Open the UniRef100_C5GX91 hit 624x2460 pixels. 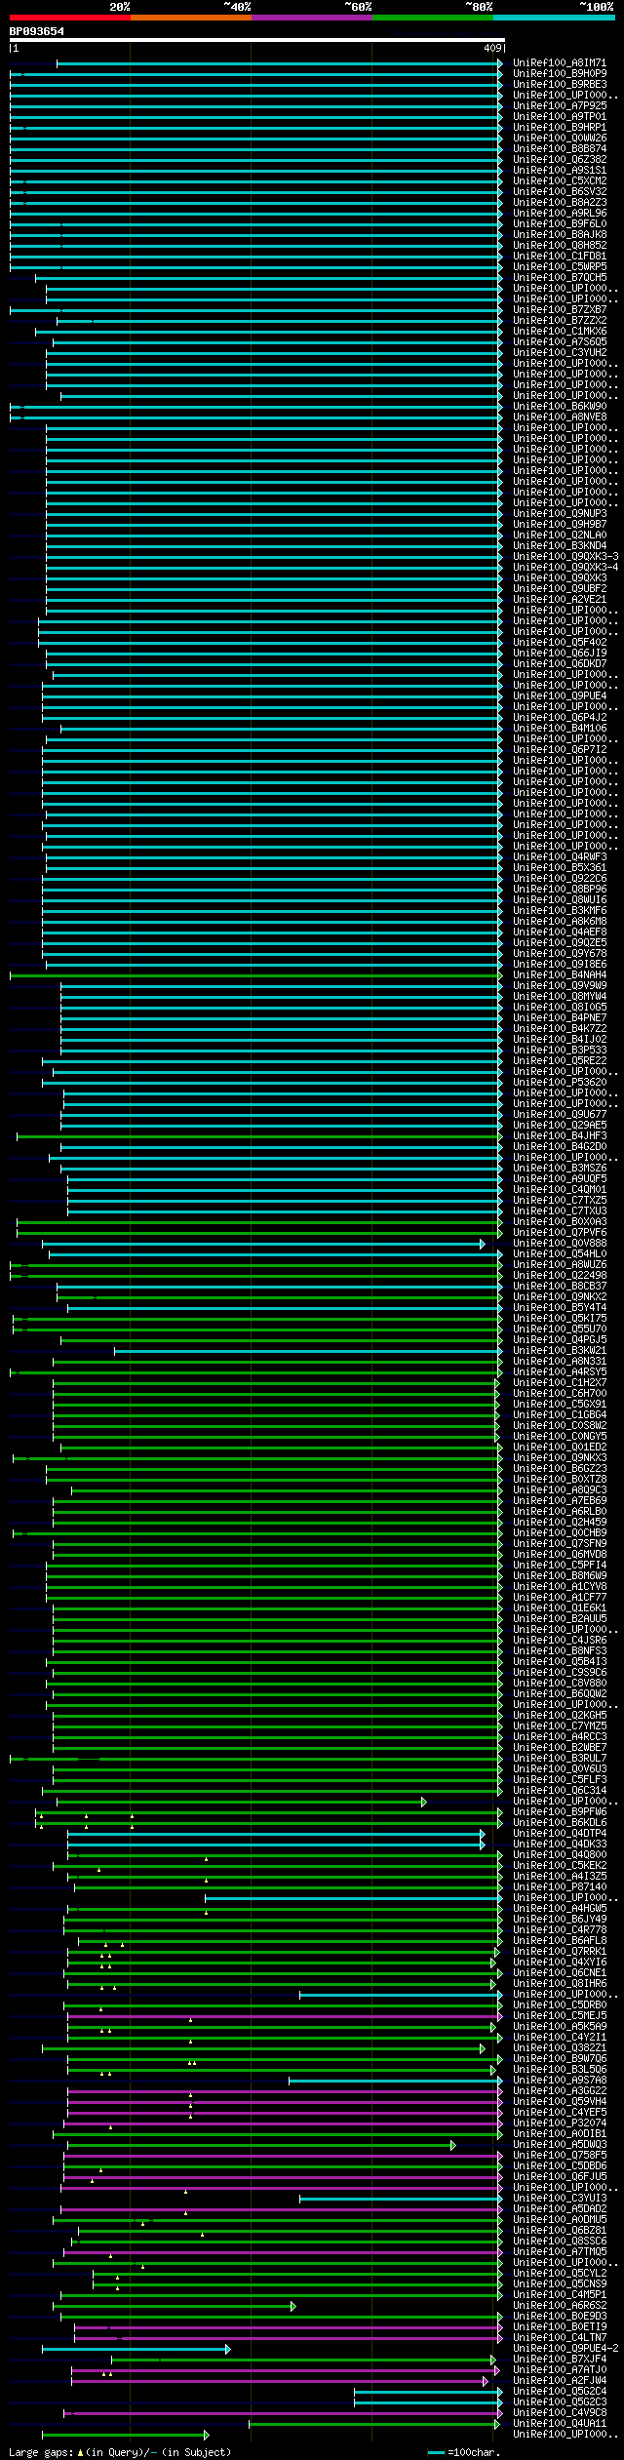[560, 1404]
